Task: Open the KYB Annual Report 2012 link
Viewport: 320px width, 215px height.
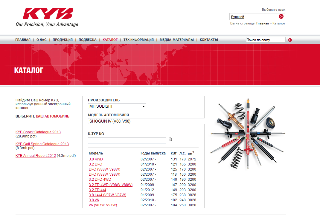Action: pyautogui.click(x=36, y=156)
